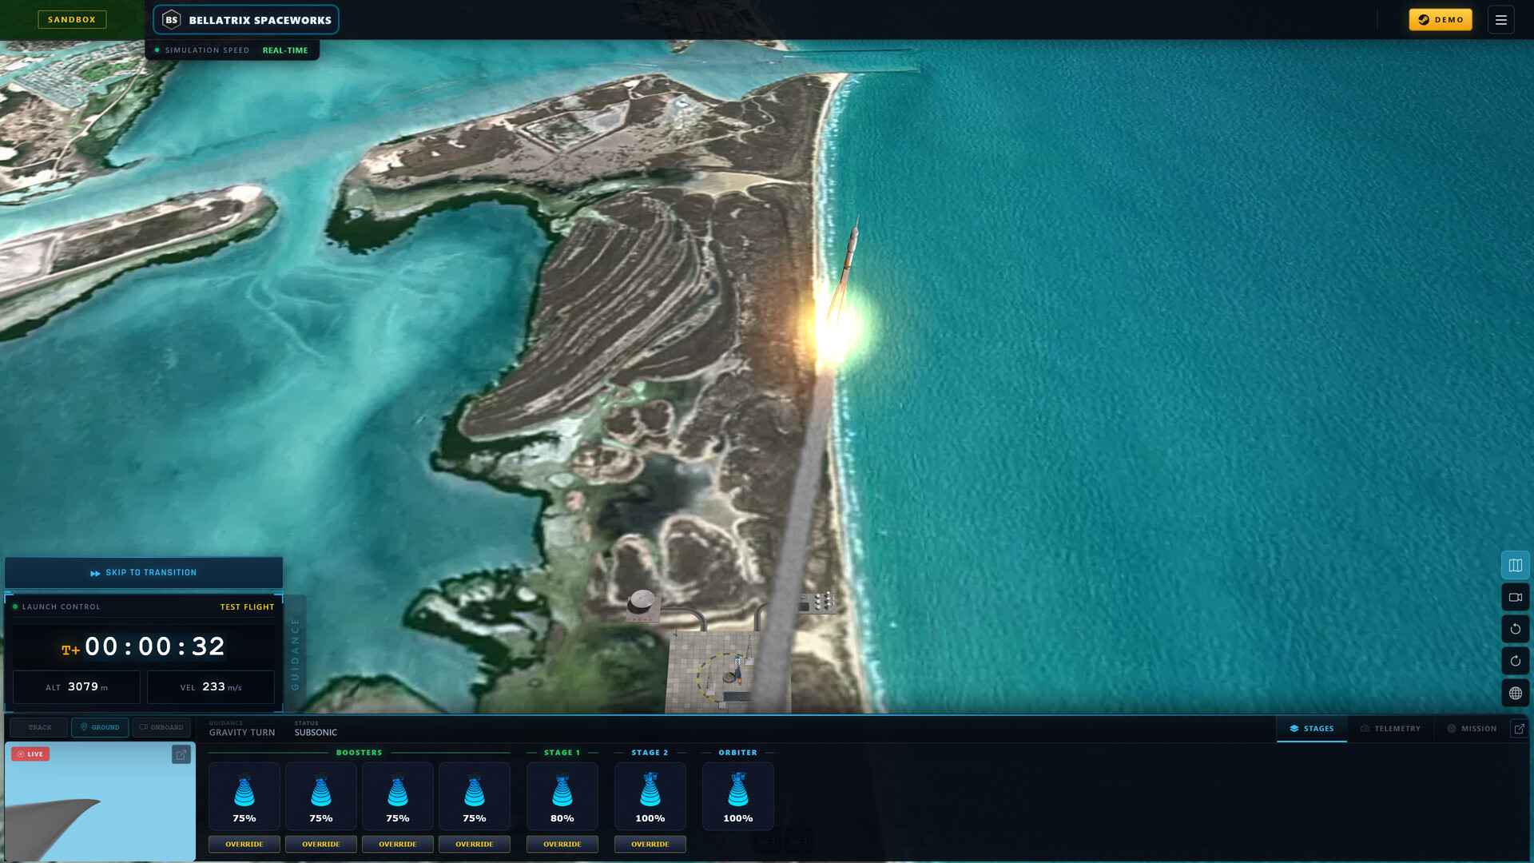The image size is (1534, 863).
Task: Override the third booster throttle
Action: [398, 845]
